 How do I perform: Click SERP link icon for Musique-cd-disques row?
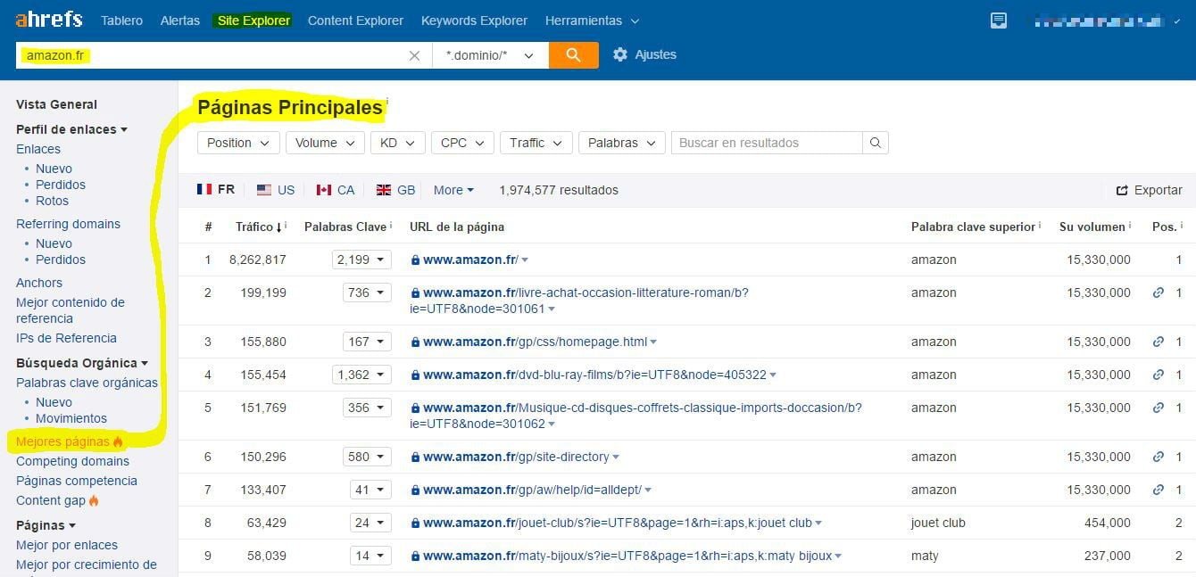point(1159,408)
